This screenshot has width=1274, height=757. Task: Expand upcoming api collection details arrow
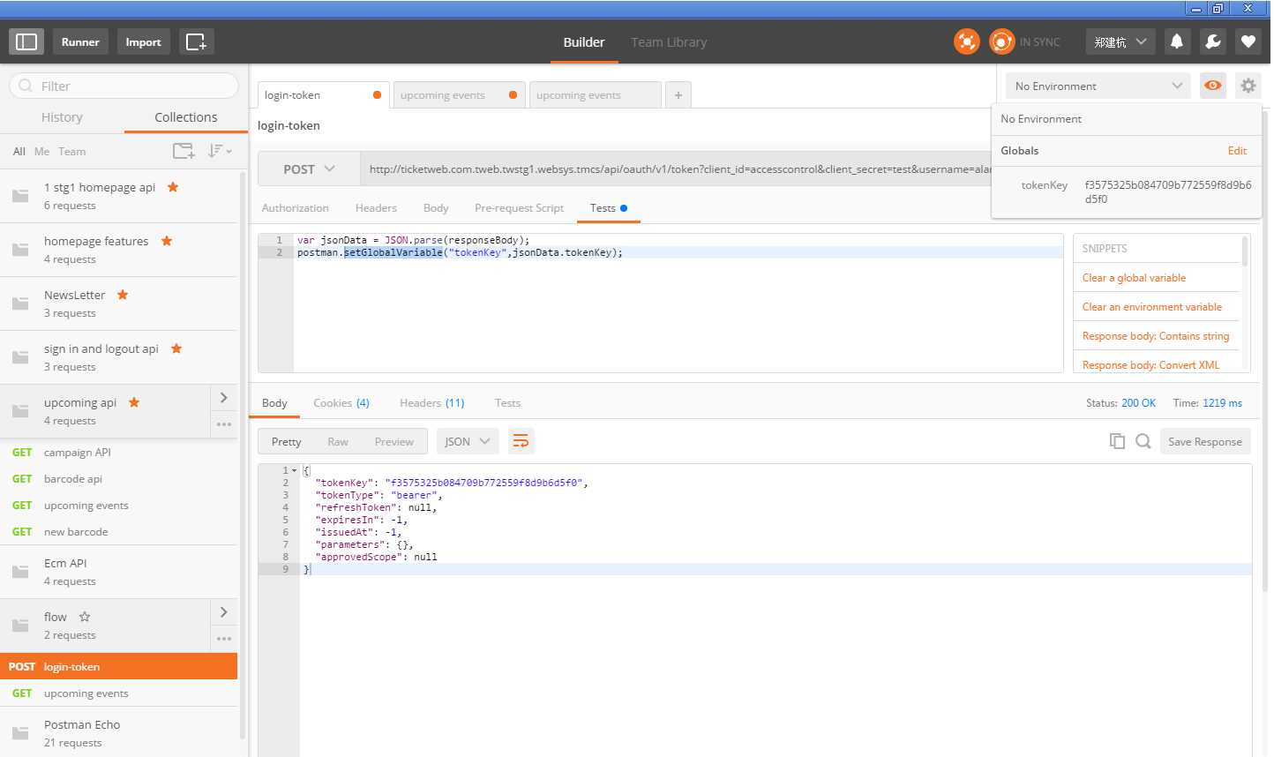[x=224, y=398]
